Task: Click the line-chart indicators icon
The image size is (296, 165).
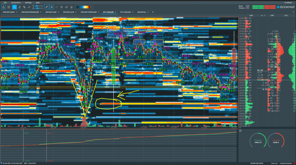Action: pos(66,7)
